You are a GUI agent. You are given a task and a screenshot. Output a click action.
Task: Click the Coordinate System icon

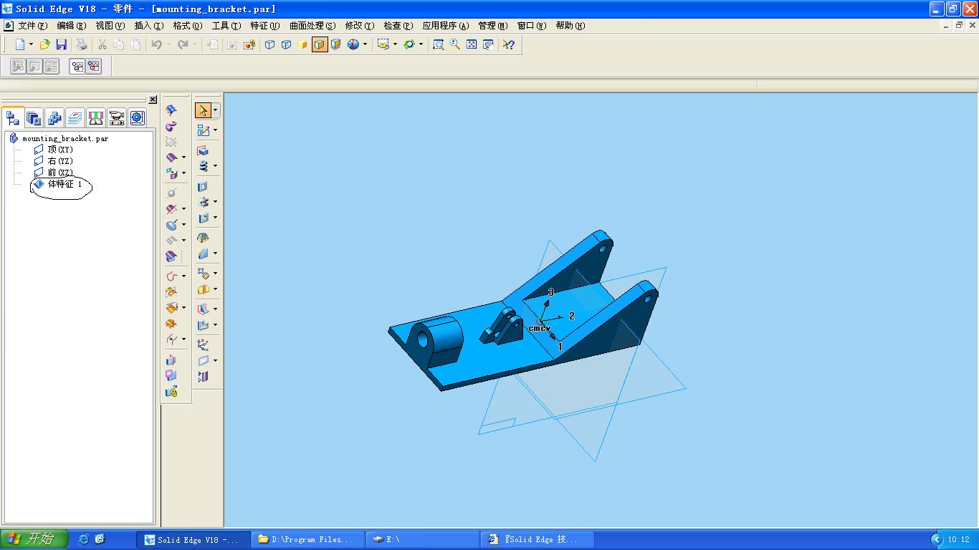pyautogui.click(x=203, y=345)
